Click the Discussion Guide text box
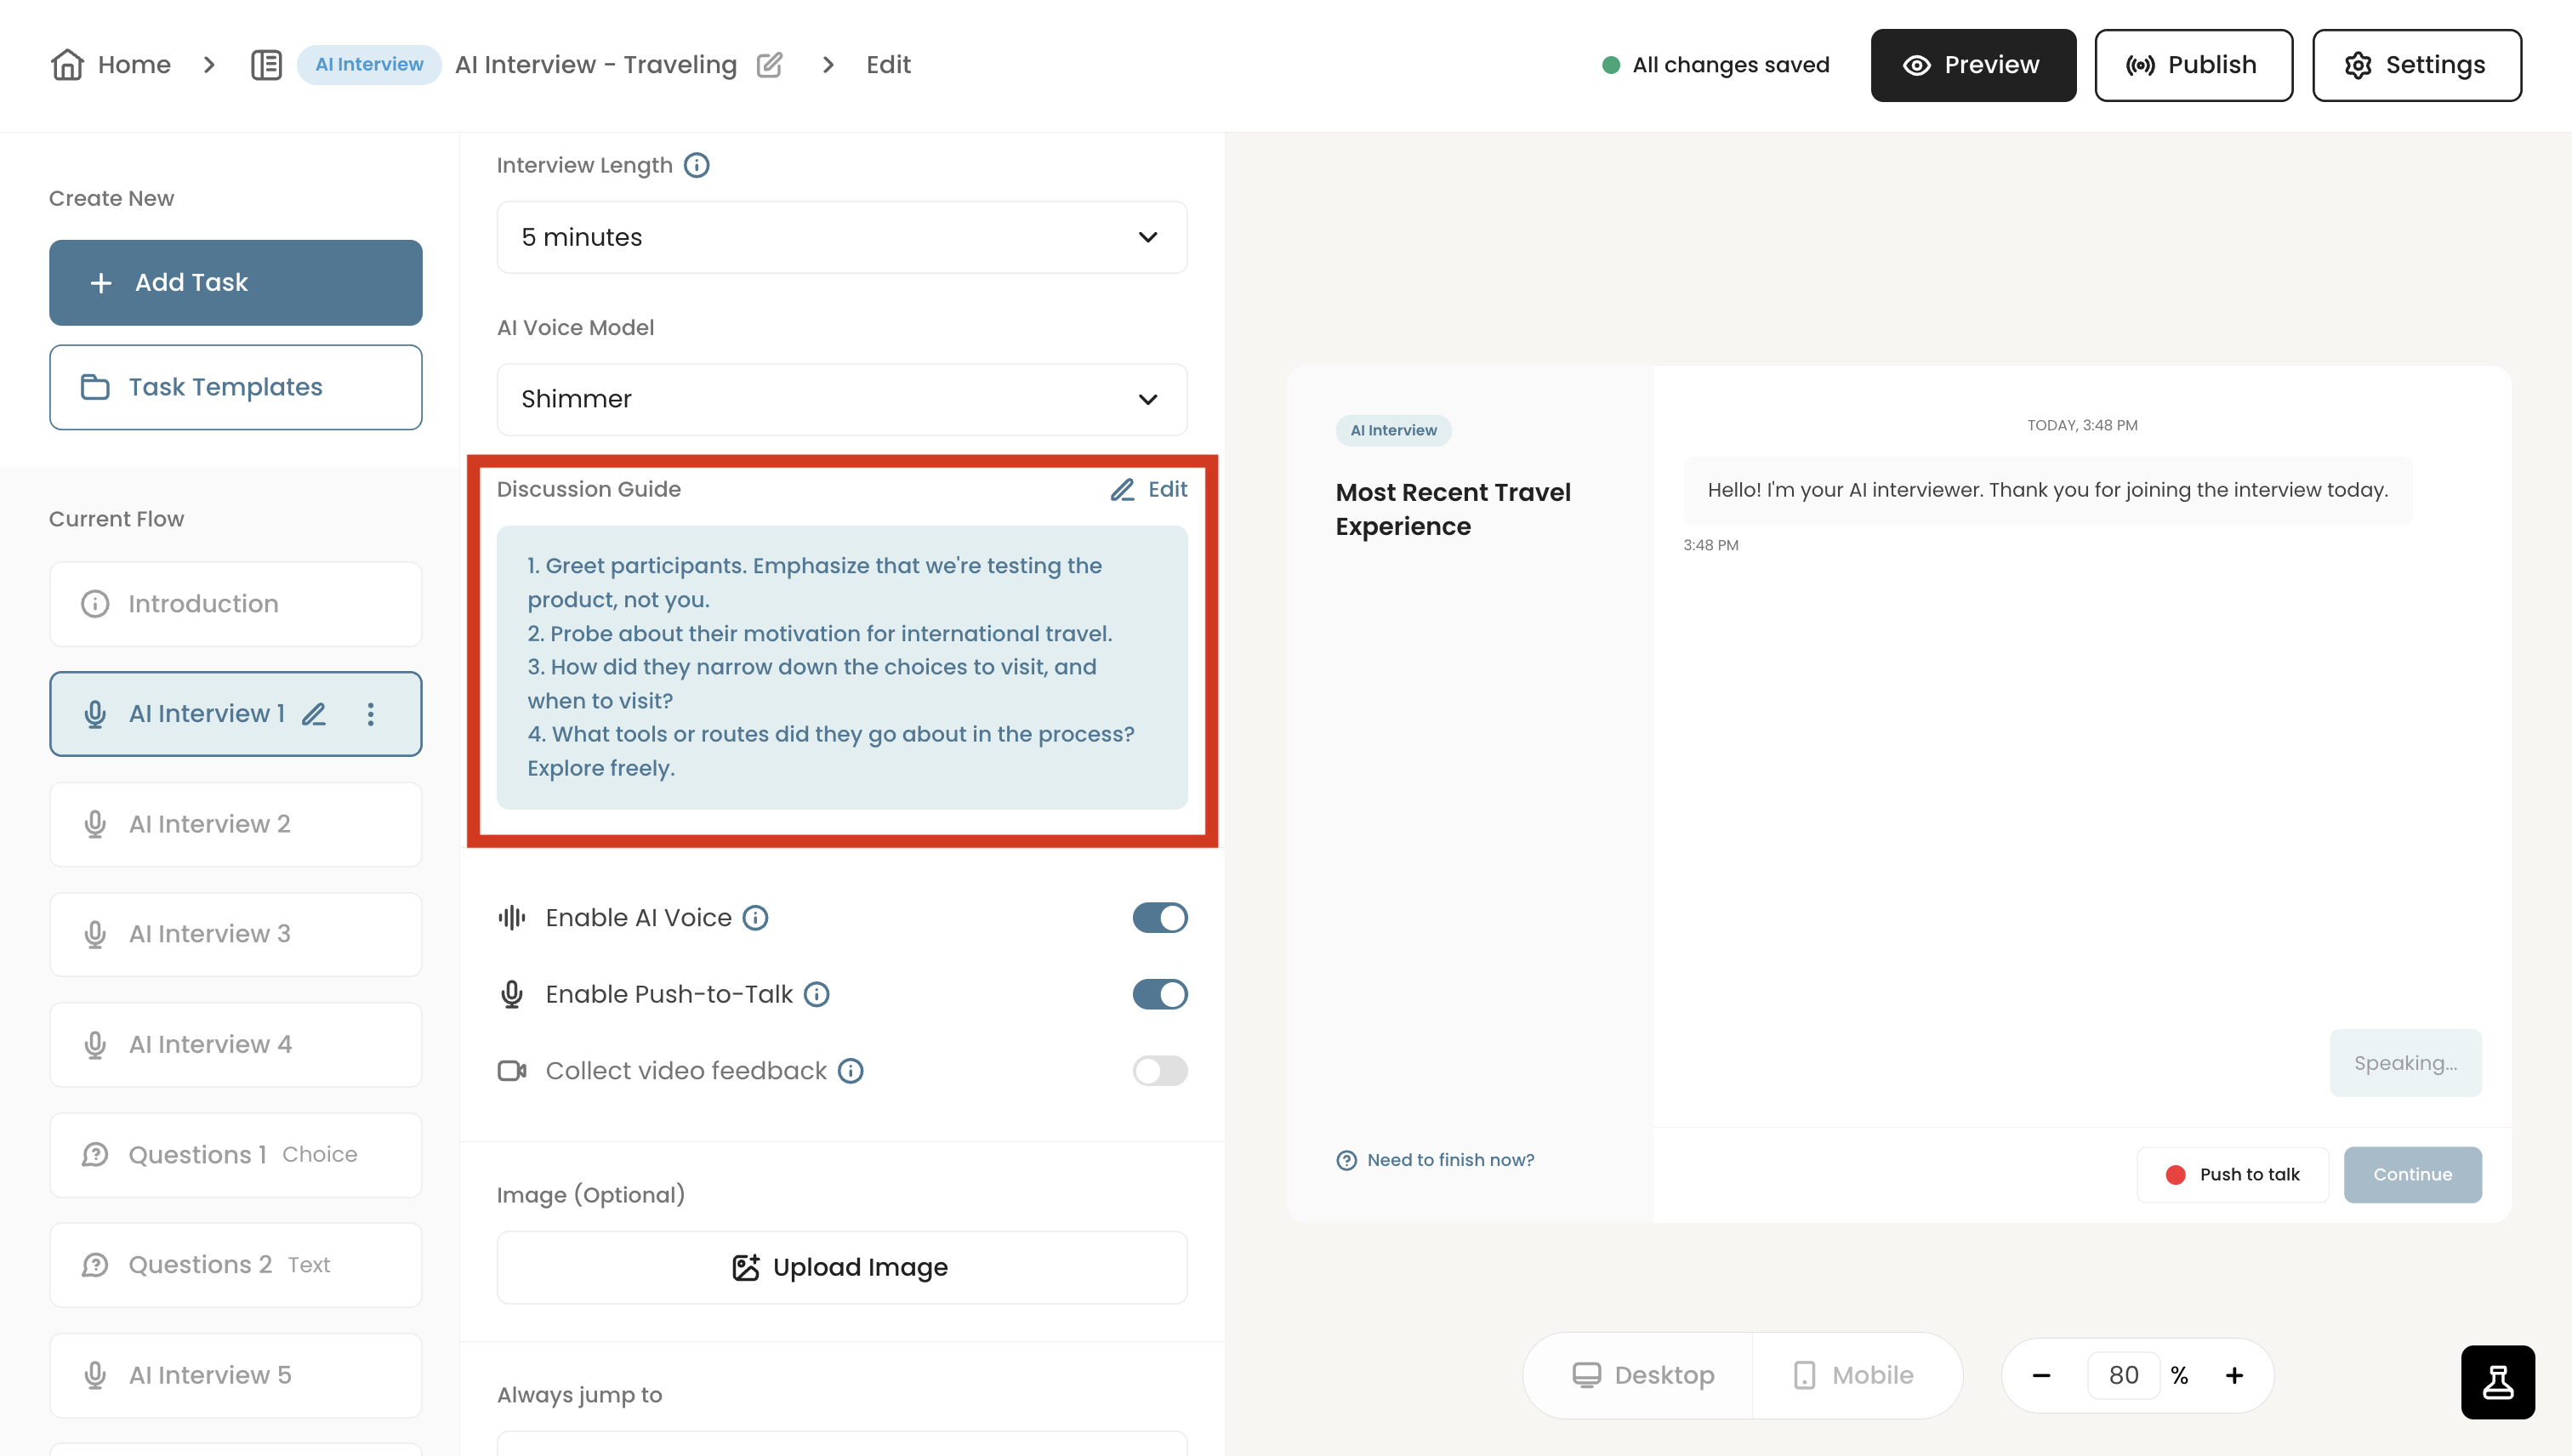This screenshot has height=1456, width=2572. [x=842, y=667]
